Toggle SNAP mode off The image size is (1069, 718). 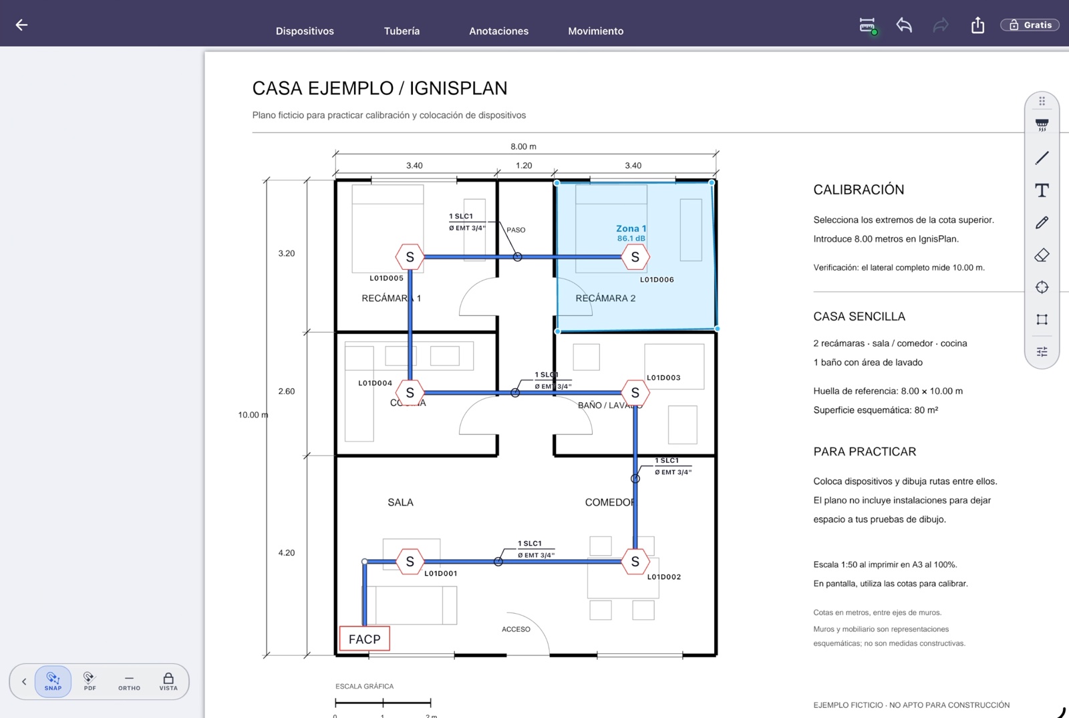pyautogui.click(x=53, y=681)
